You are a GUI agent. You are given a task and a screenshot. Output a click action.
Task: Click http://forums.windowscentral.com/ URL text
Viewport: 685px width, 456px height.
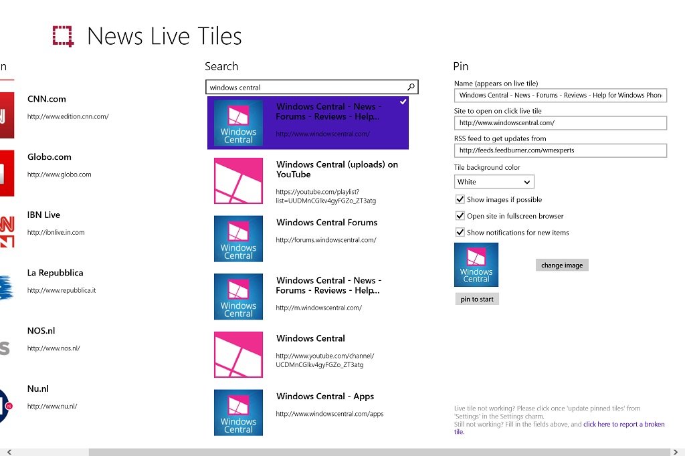[x=326, y=240]
